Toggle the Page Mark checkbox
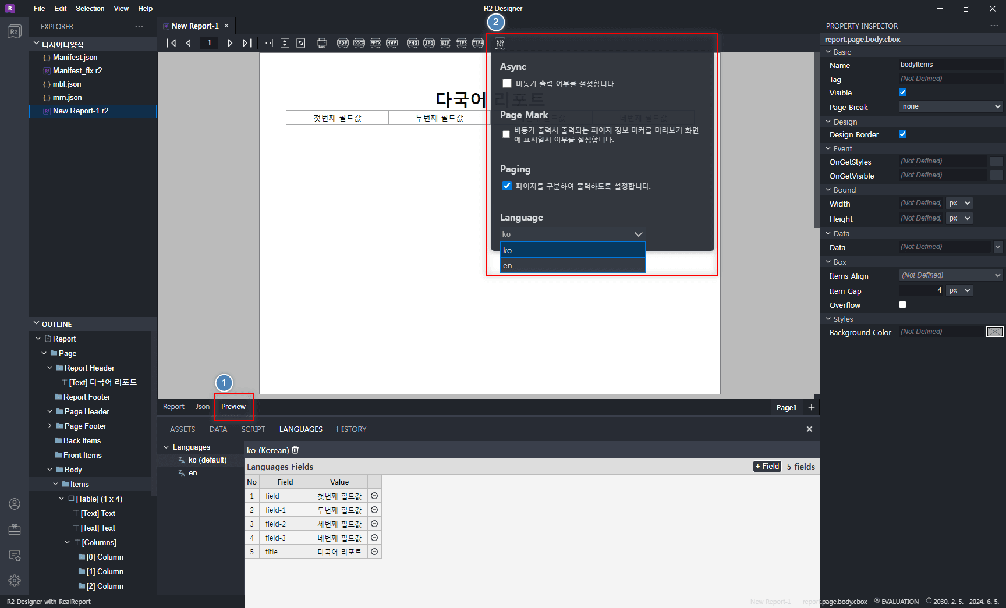The height and width of the screenshot is (608, 1006). [x=506, y=134]
